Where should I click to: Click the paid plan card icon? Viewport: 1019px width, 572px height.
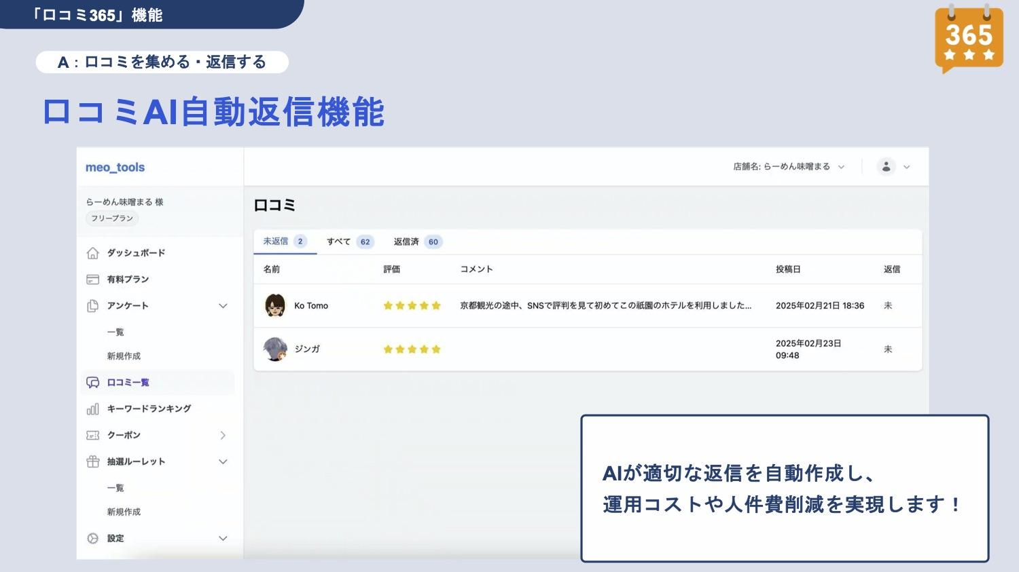[93, 280]
